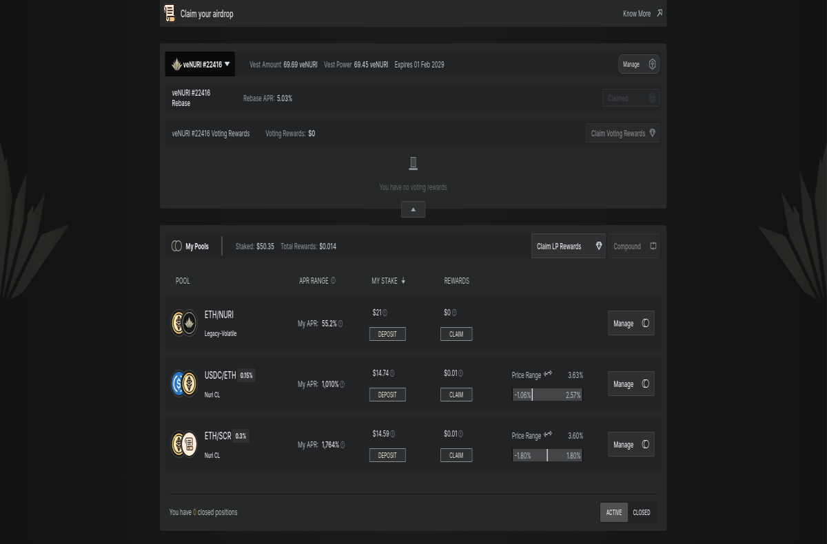Click the Expires 01 Feb 2029 text
The height and width of the screenshot is (544, 827).
click(x=419, y=65)
